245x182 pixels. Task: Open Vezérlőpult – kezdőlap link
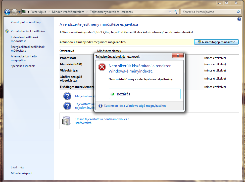pyautogui.click(x=26, y=22)
